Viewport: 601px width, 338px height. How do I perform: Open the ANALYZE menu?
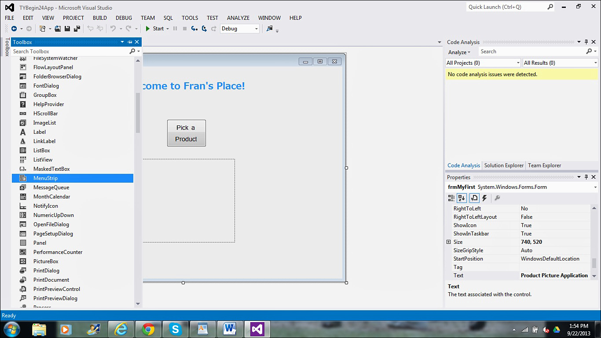238,18
